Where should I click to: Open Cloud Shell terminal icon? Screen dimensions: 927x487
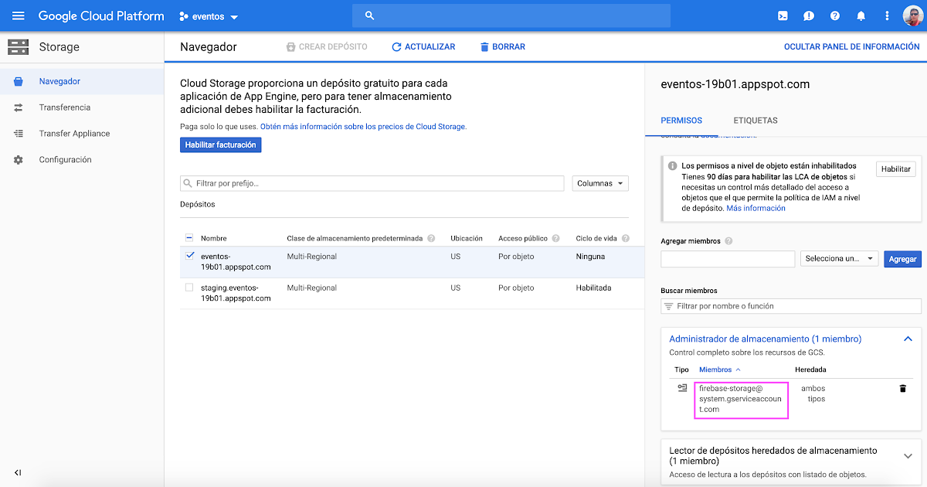[783, 15]
